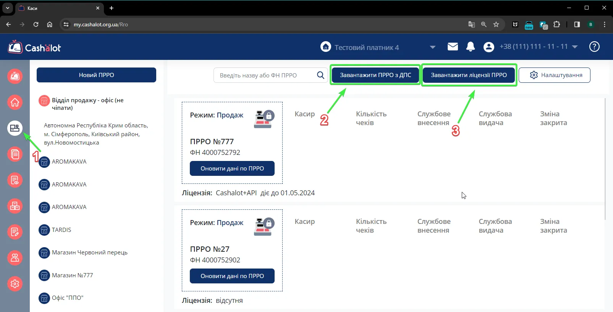Screen dimensions: 613x312
Task: Bookmark this page with star icon
Action: click(496, 24)
